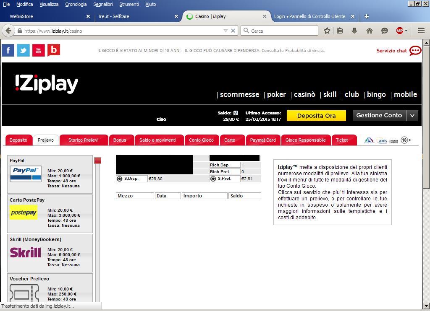This screenshot has width=430, height=311.
Task: Open the Cronologia menu
Action: point(76,4)
